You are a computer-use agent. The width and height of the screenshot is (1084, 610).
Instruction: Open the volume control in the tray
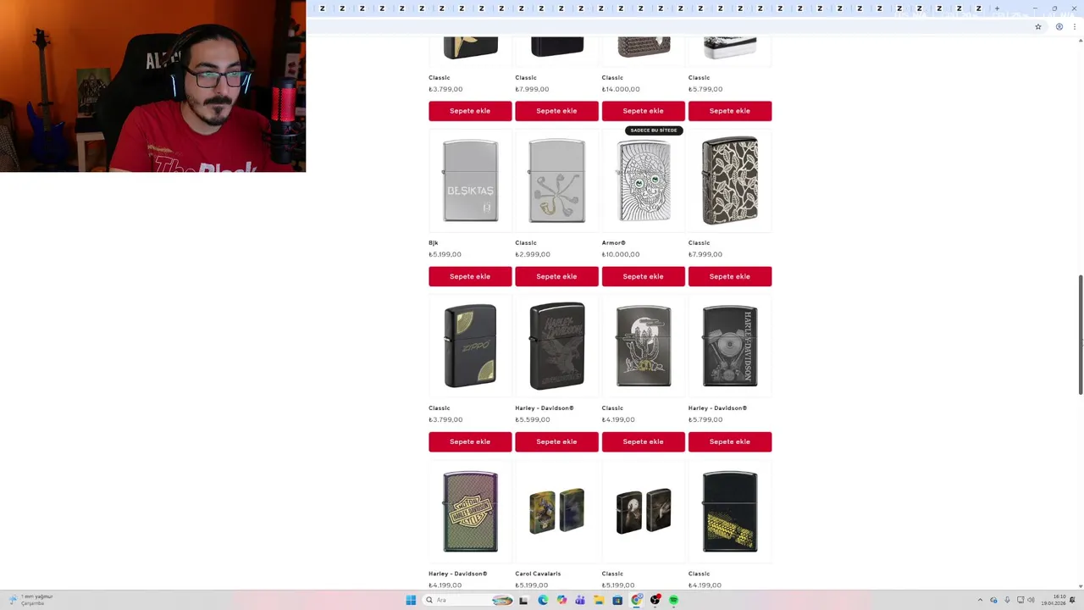(x=1031, y=600)
